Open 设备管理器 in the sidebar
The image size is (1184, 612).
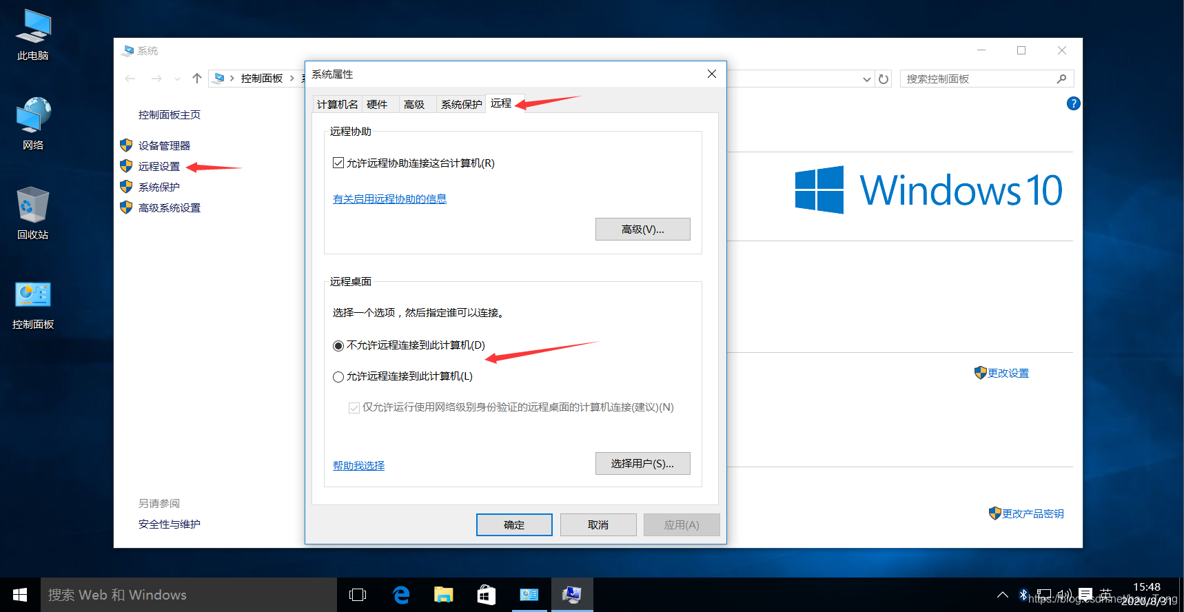pyautogui.click(x=164, y=145)
